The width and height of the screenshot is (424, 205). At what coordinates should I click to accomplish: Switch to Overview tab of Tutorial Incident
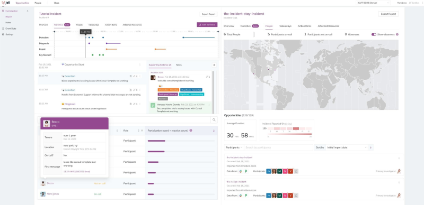[x=43, y=25]
